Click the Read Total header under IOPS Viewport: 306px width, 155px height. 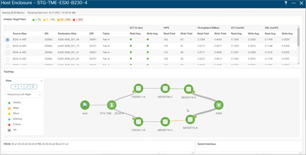click(169, 33)
